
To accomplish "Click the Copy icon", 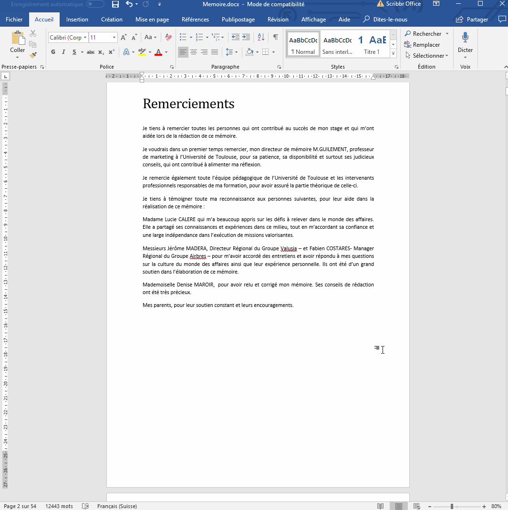I will click(x=33, y=44).
